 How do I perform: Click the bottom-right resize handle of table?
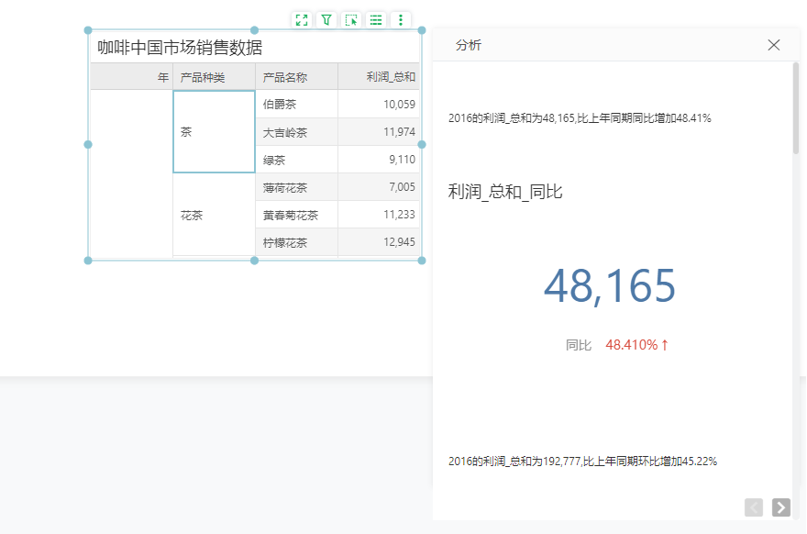click(x=422, y=261)
